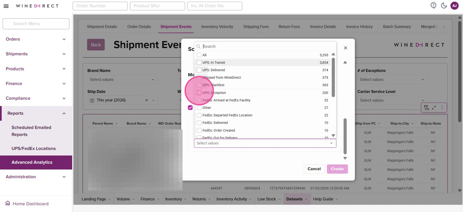Check the UPS: Delivered checkbox
Screen dimensions: 463x212
pyautogui.click(x=199, y=70)
